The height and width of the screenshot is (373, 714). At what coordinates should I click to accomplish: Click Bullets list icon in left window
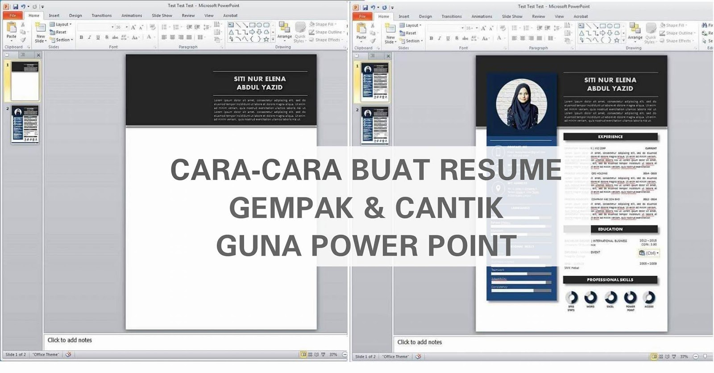[165, 27]
